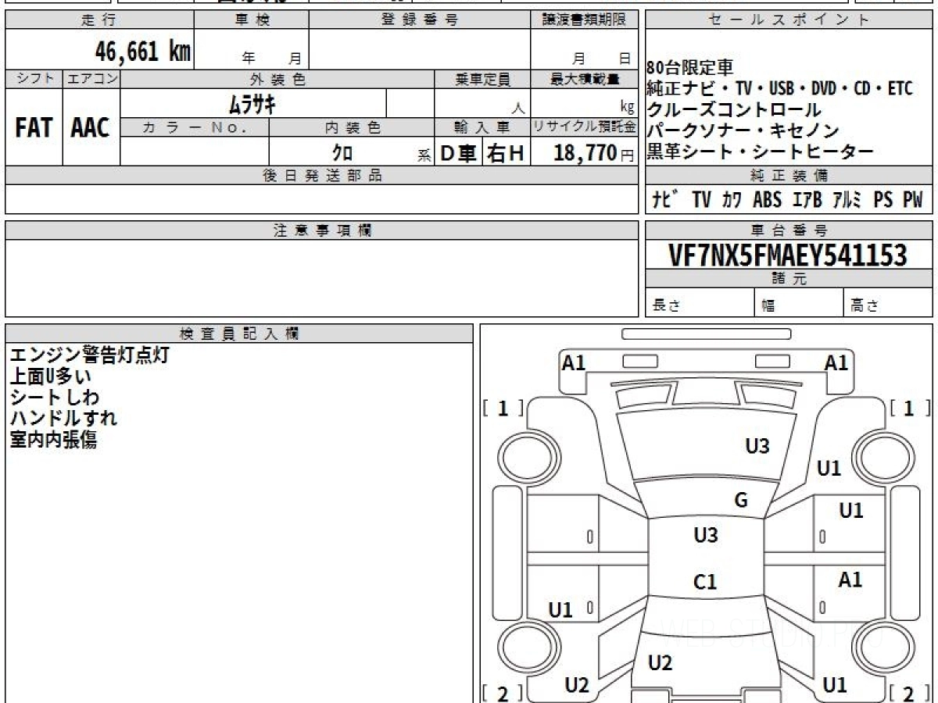
Task: Click the 46,661 km mileage value
Action: [x=143, y=52]
